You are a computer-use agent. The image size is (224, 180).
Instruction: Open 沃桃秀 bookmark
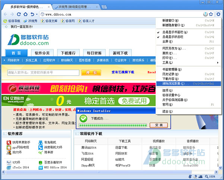tap(30, 21)
